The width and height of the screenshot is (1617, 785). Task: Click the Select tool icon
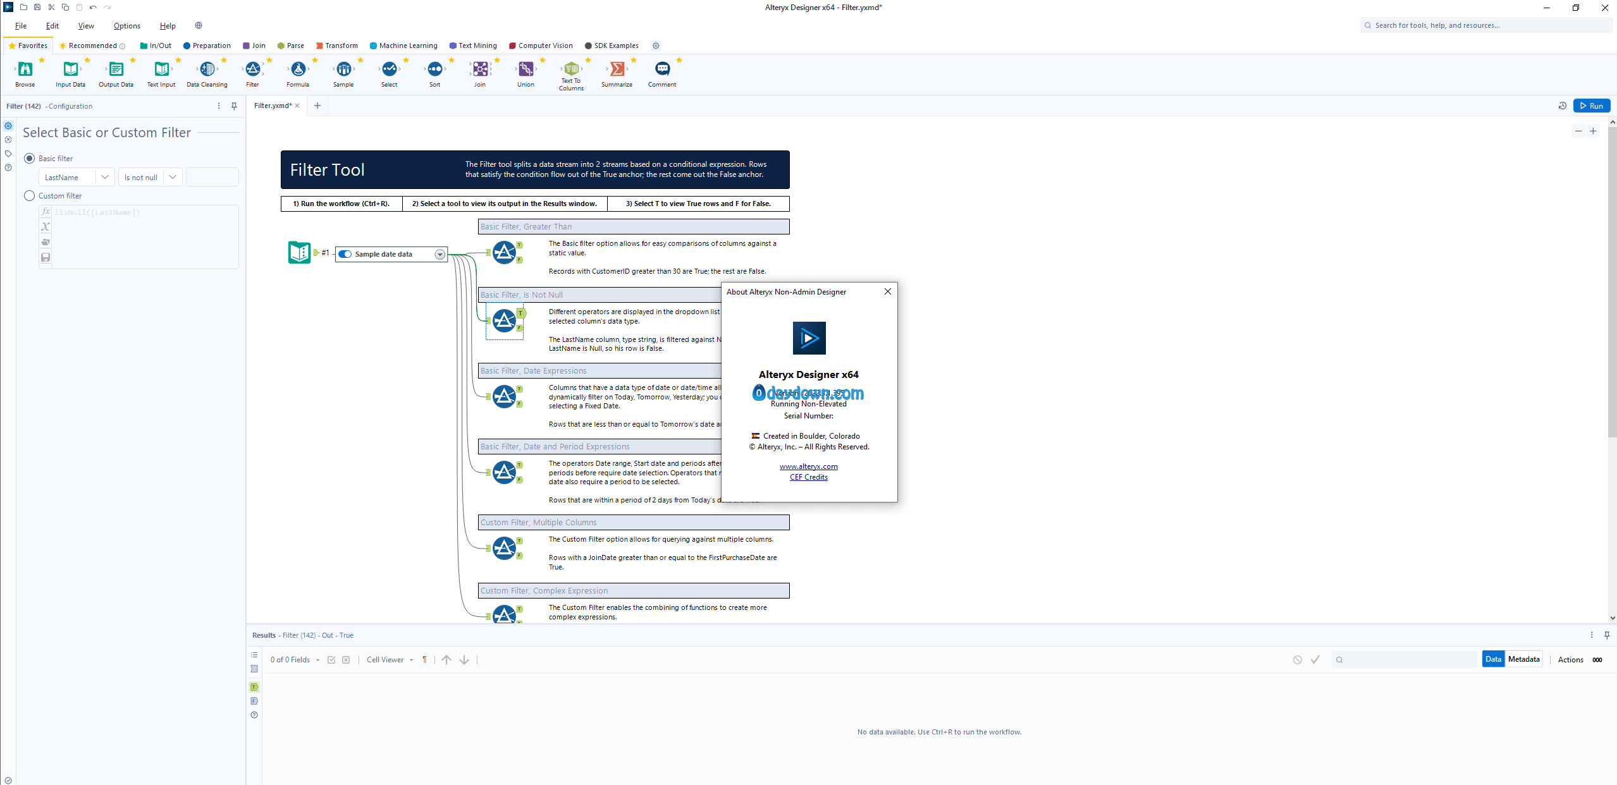[390, 70]
